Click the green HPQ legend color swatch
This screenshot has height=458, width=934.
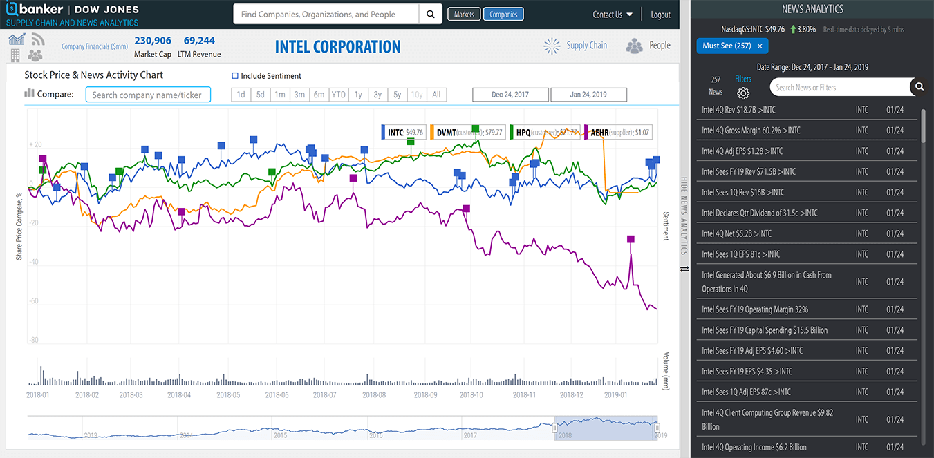512,132
